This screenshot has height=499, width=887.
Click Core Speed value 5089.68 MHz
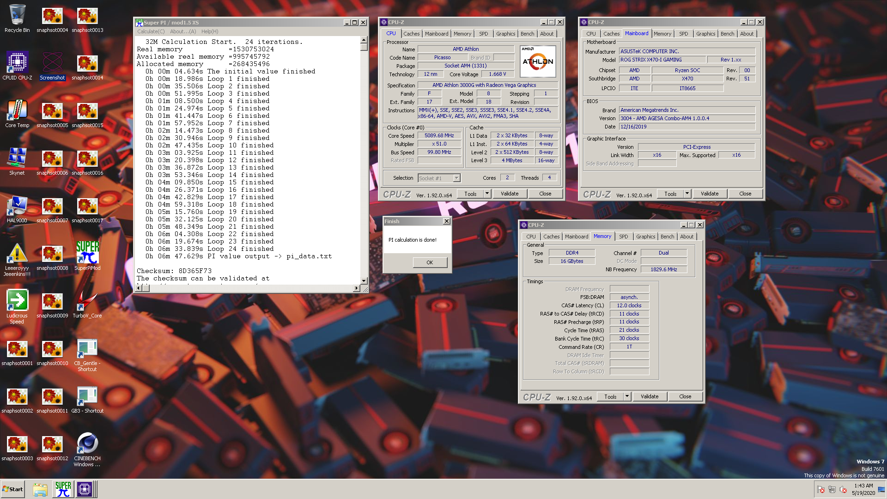pyautogui.click(x=439, y=135)
